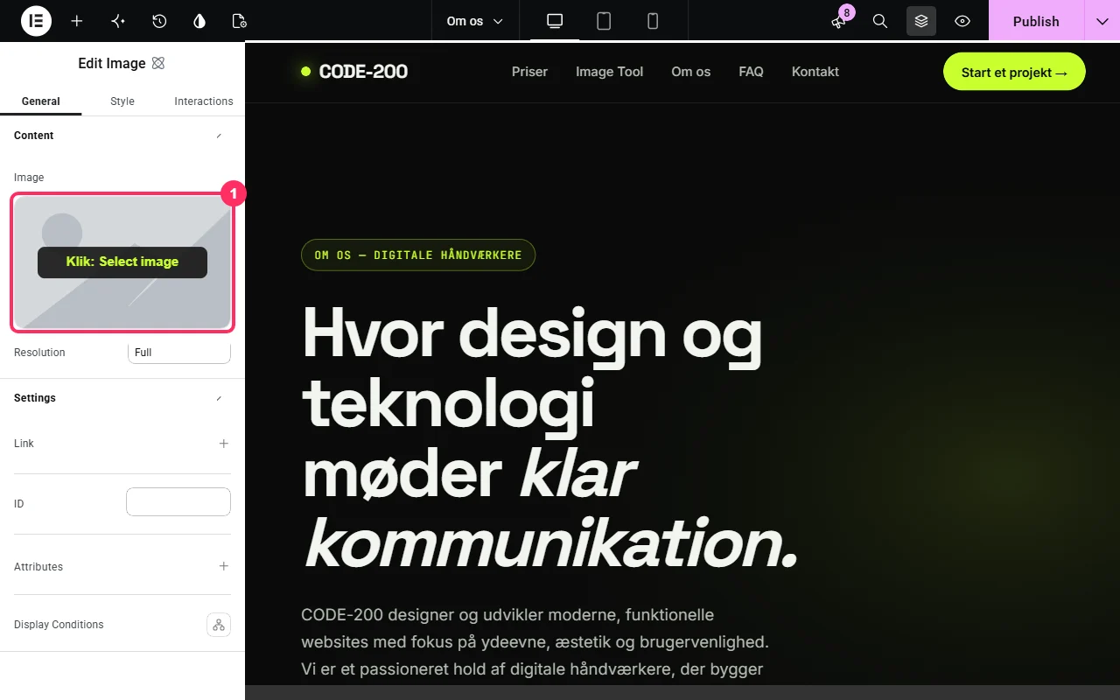Click the OM OS — DIGITALE HÅNDVÆRKERE badge

(x=418, y=255)
